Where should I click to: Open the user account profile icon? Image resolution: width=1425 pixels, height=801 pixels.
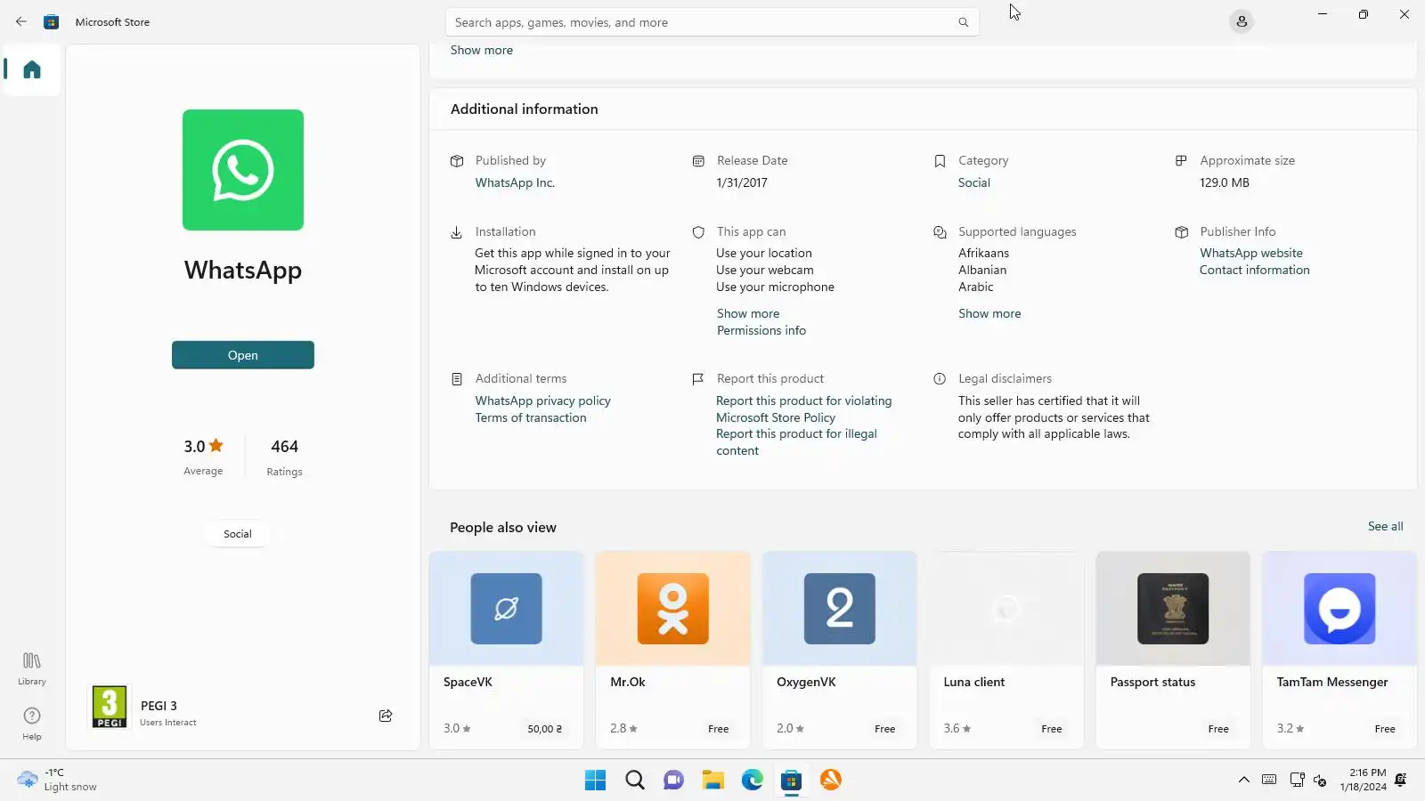pos(1242,21)
